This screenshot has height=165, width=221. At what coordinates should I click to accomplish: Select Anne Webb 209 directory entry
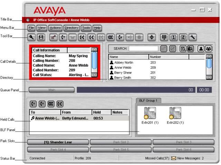pos(157,68)
